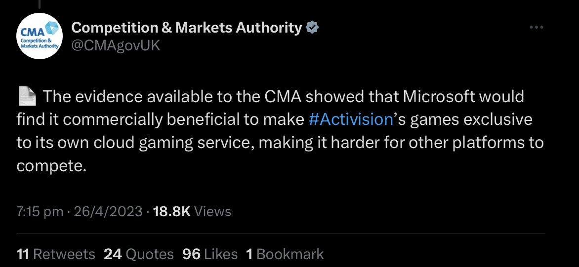Viewport: 579px width, 267px height.
Task: Click the thread connector line above avatar
Action: pyautogui.click(x=40, y=4)
